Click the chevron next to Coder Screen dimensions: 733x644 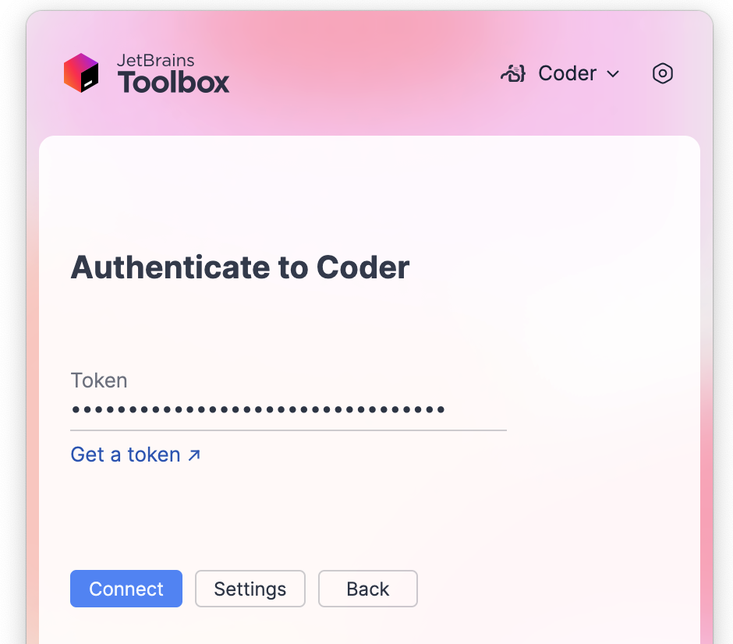click(x=613, y=74)
